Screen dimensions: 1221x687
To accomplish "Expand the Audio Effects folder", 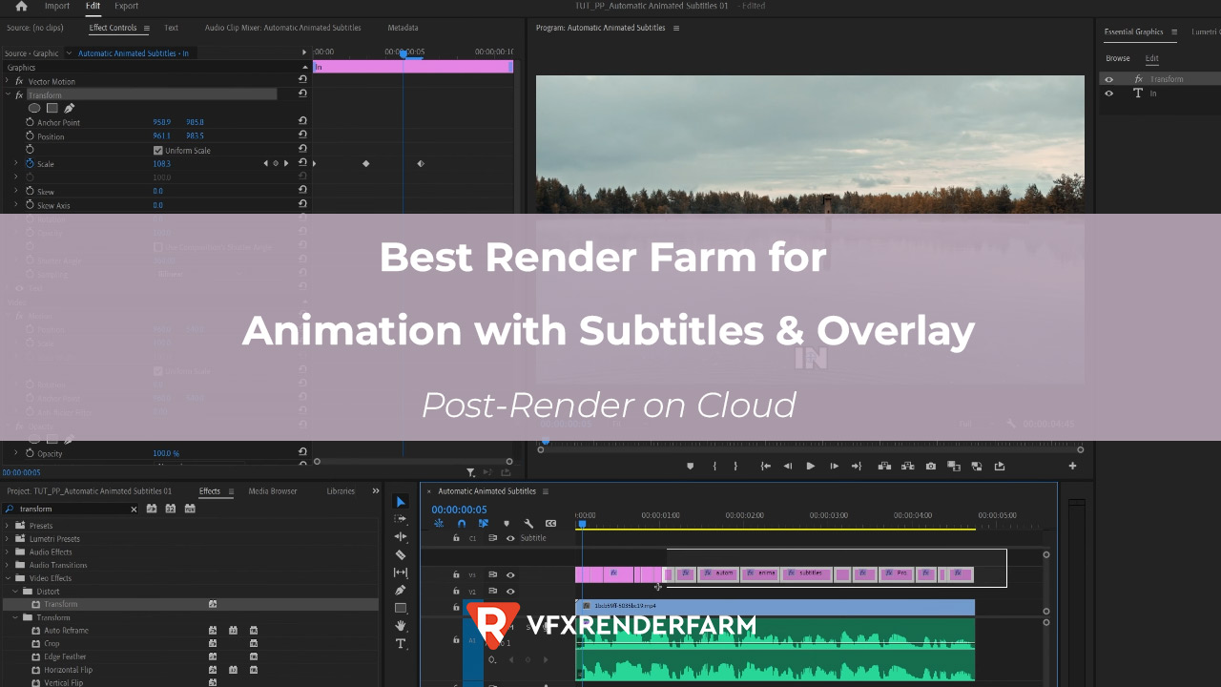I will point(8,552).
